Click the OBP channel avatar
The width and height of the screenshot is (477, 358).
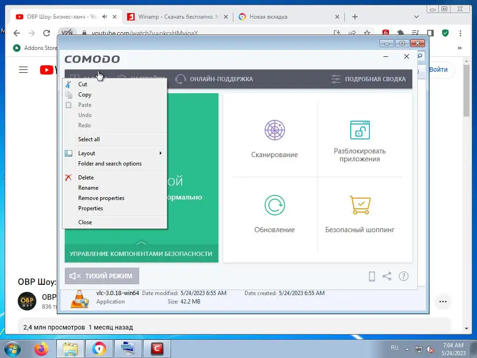[x=27, y=301]
